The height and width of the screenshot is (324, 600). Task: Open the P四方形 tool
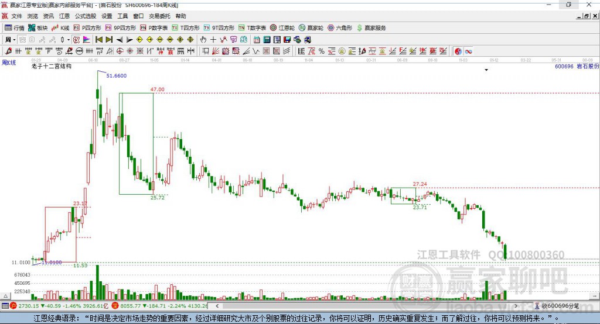click(x=87, y=28)
